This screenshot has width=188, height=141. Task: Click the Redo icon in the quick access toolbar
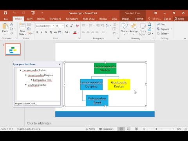pos(23,13)
